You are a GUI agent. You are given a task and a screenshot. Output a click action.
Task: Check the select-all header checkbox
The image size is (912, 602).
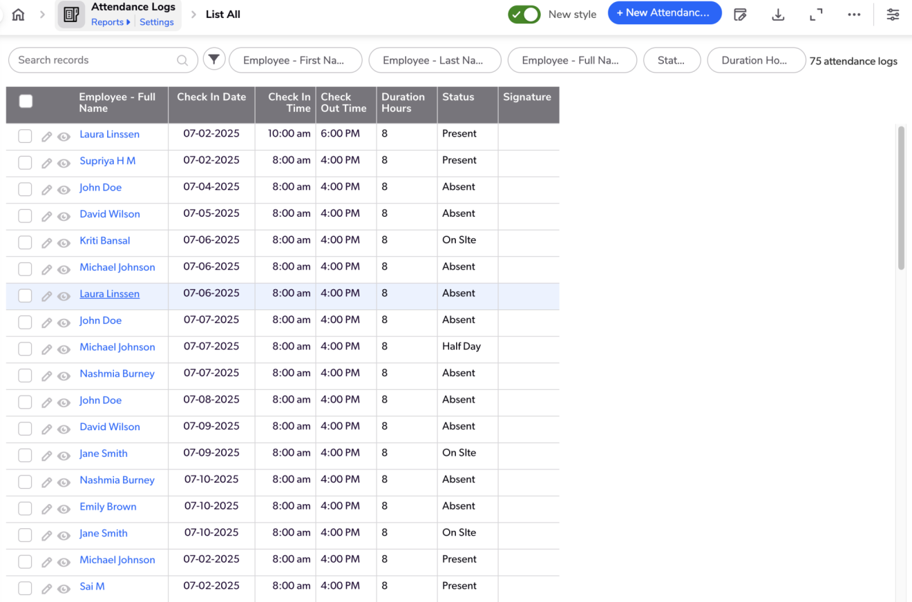(26, 101)
